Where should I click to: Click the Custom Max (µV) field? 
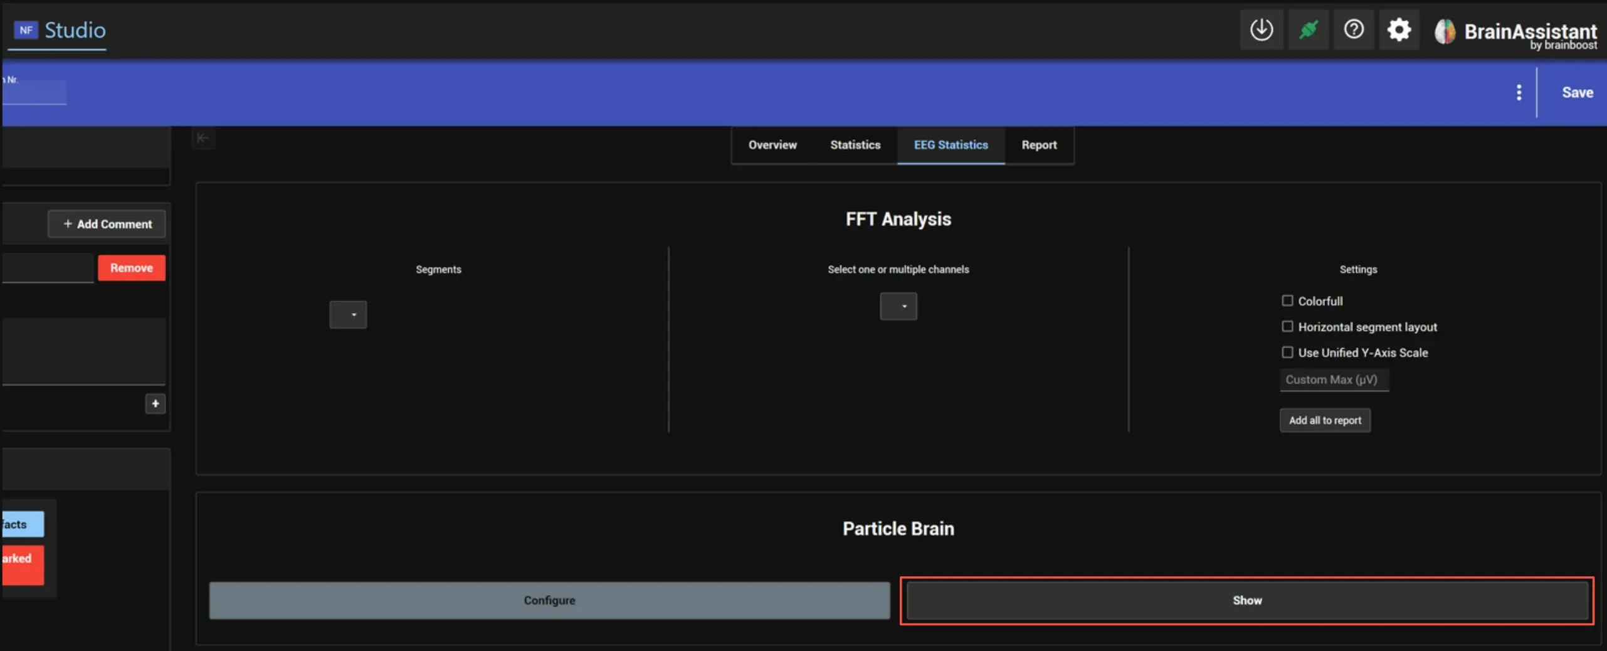click(x=1334, y=379)
